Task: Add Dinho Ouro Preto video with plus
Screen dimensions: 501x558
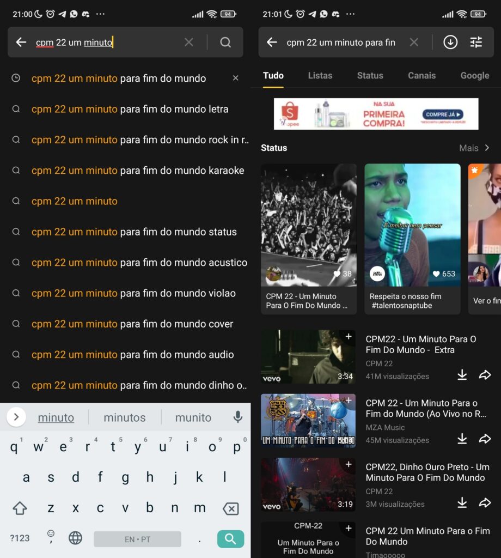Action: [x=349, y=464]
